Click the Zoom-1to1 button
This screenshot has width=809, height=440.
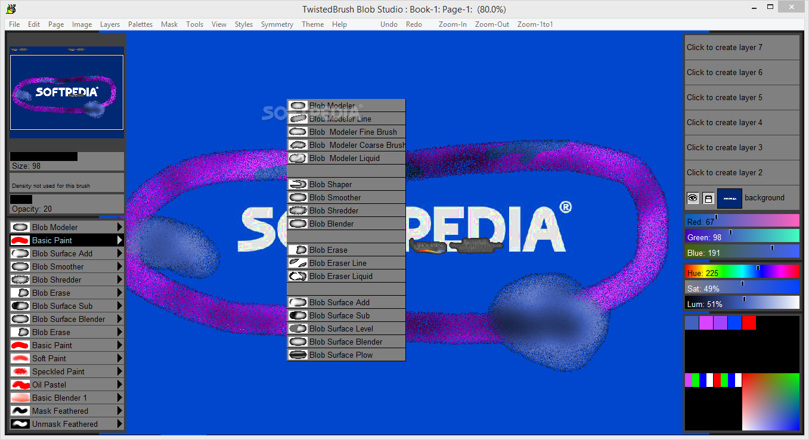[x=535, y=24]
